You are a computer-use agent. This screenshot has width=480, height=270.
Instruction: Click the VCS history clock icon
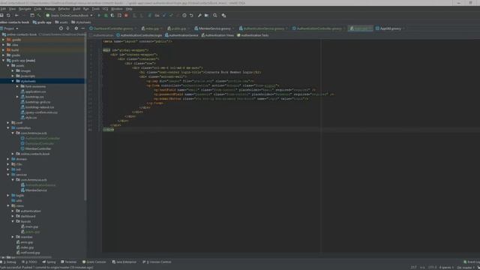[x=184, y=15]
